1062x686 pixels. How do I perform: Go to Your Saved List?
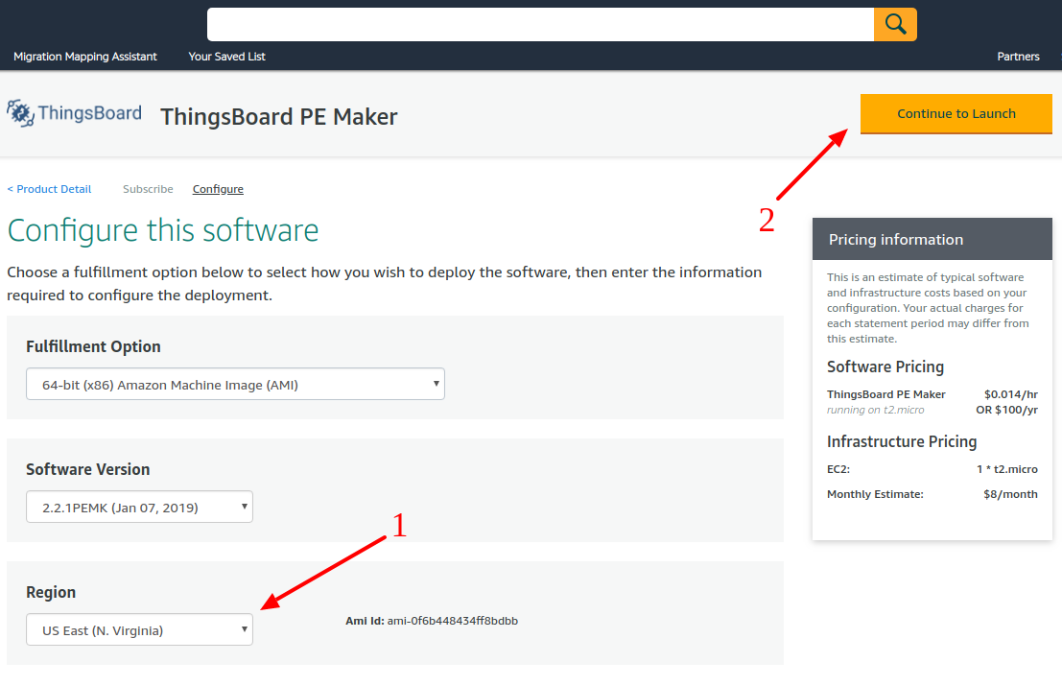226,57
